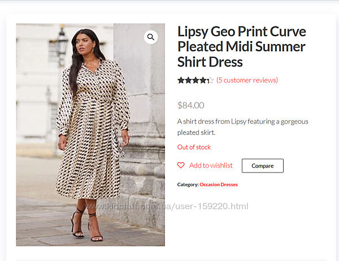Select the Add to wishlist link
The width and height of the screenshot is (339, 261).
(211, 165)
